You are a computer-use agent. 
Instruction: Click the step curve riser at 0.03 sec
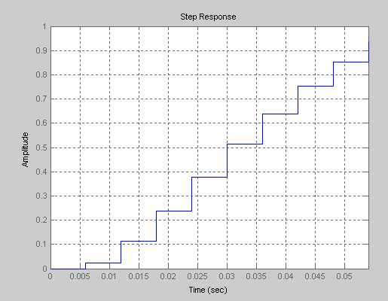[x=227, y=160]
